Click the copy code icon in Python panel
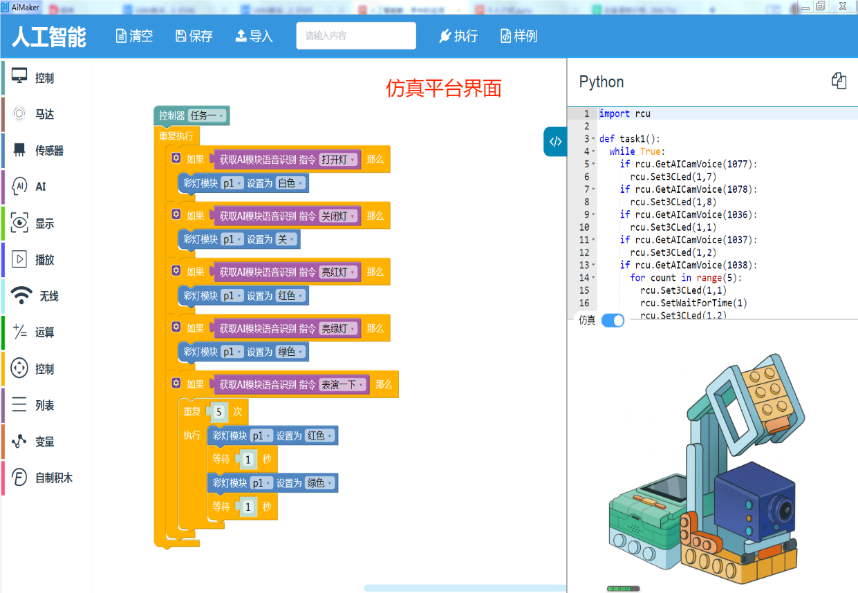 click(x=838, y=81)
